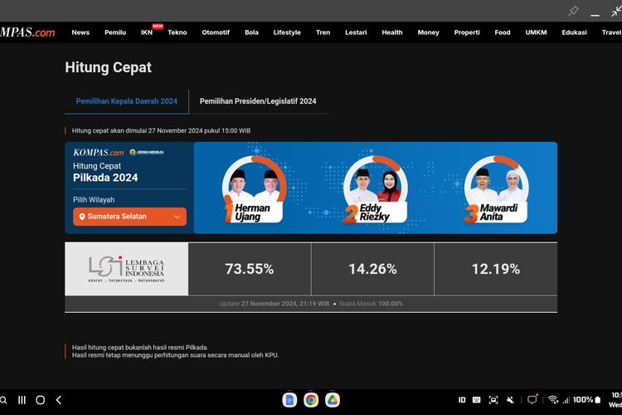
Task: Launch Chrome from the taskbar
Action: click(x=311, y=400)
